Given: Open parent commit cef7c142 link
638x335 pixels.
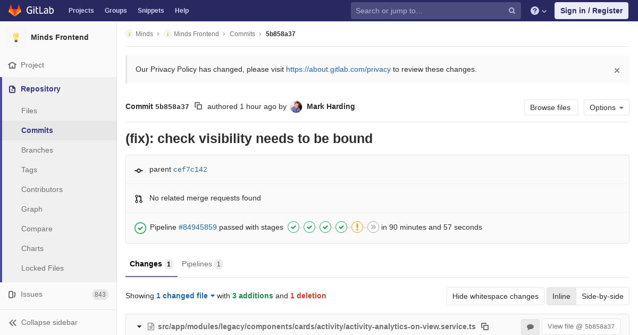Looking at the screenshot, I should click(x=190, y=170).
